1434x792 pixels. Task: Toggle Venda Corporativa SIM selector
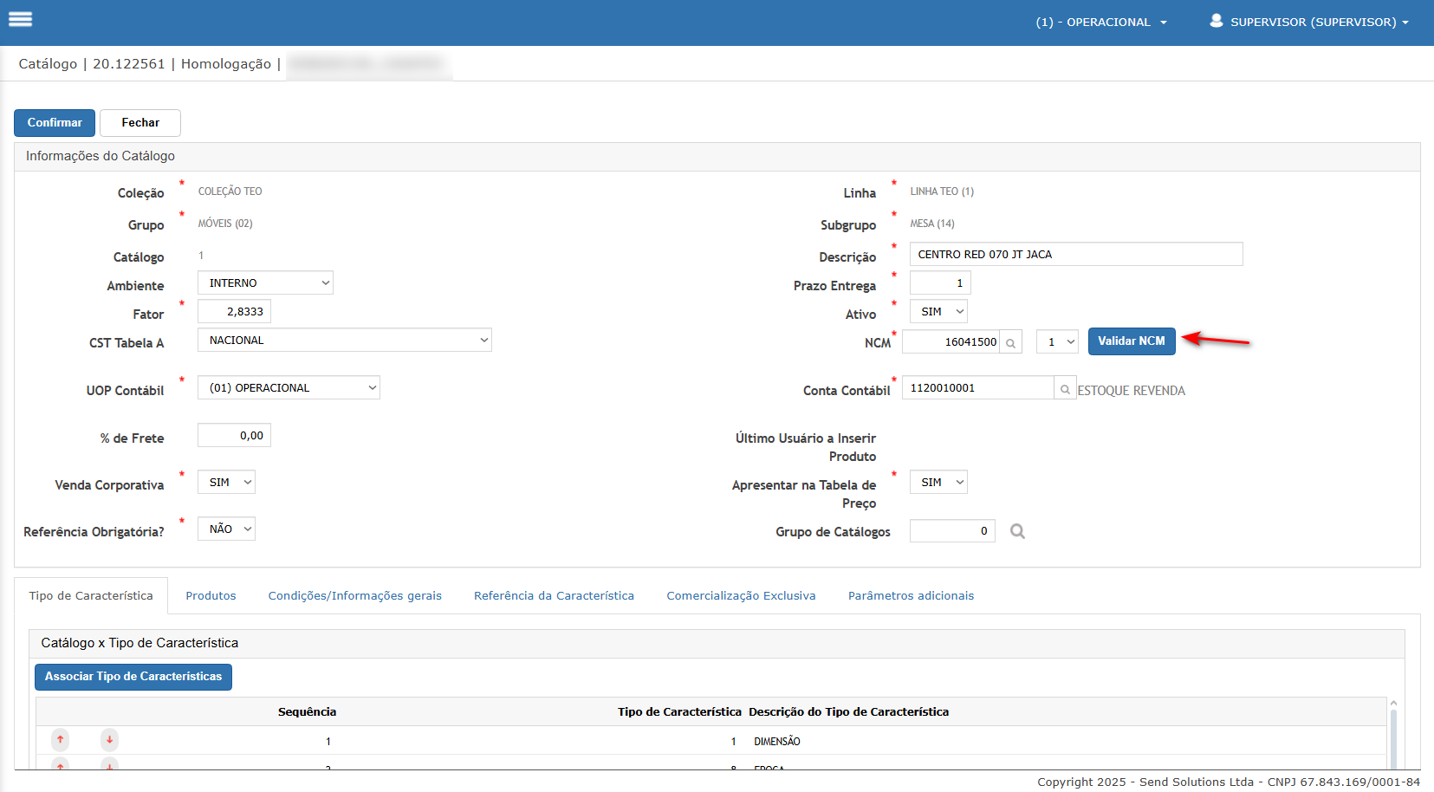coord(226,483)
